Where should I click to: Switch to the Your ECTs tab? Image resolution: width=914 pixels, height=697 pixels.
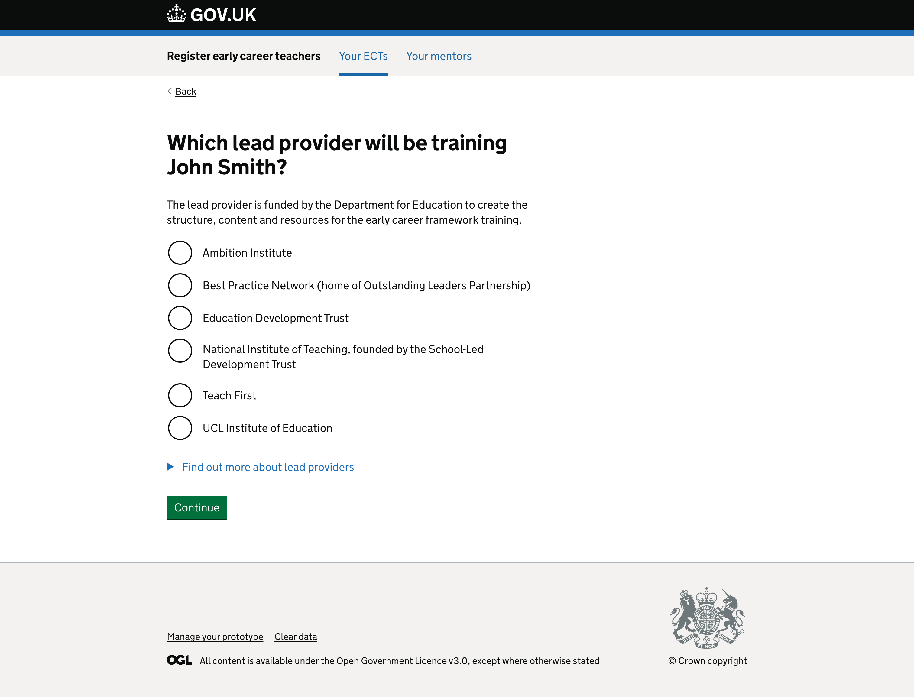point(363,56)
